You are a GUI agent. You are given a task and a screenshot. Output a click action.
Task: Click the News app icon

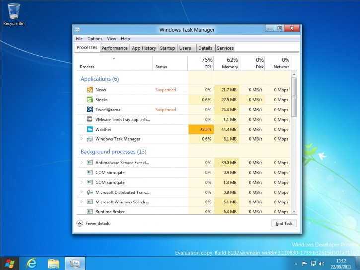tap(90, 90)
